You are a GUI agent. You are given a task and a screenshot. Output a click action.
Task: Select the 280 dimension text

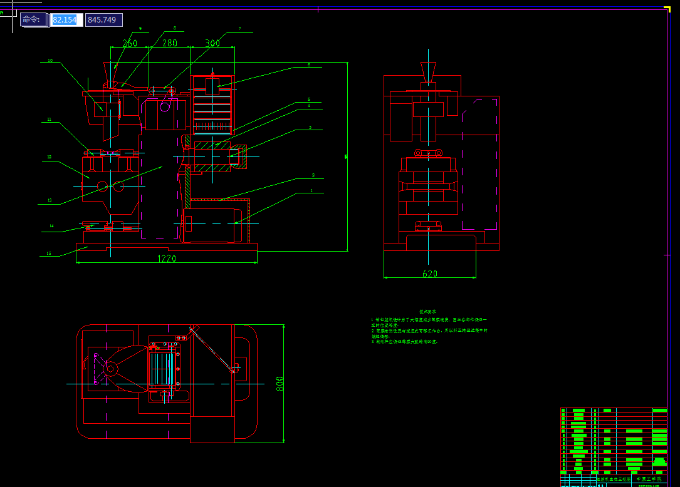click(x=170, y=43)
